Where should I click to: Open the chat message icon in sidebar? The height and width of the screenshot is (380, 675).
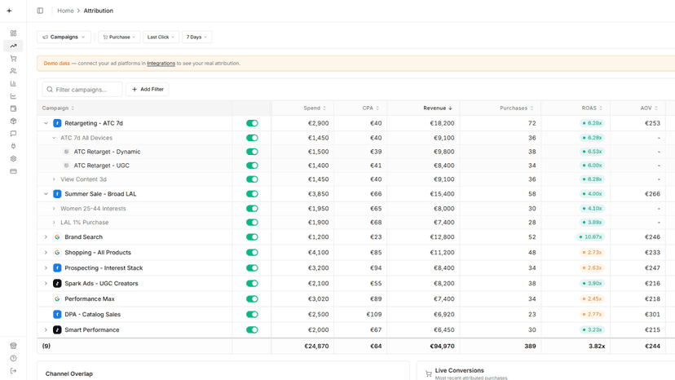coord(13,134)
